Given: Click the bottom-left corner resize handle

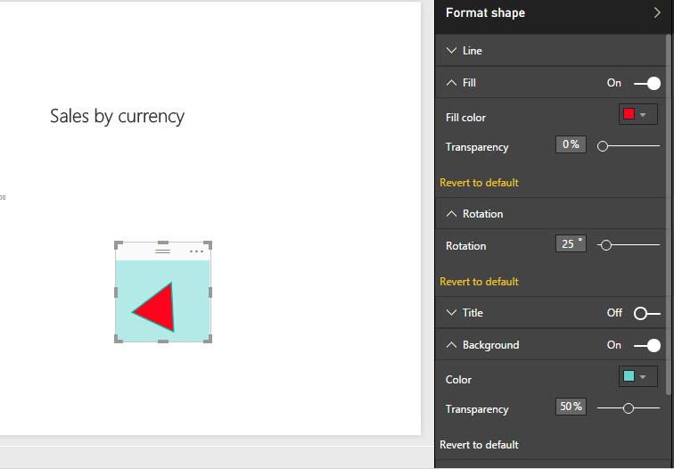Looking at the screenshot, I should pos(119,339).
